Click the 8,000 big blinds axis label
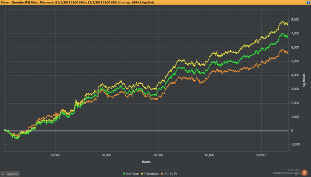The width and height of the screenshot is (311, 177). click(295, 20)
